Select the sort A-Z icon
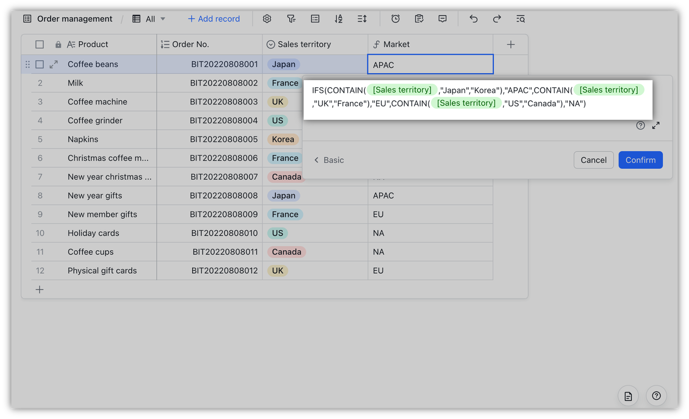 (x=339, y=18)
